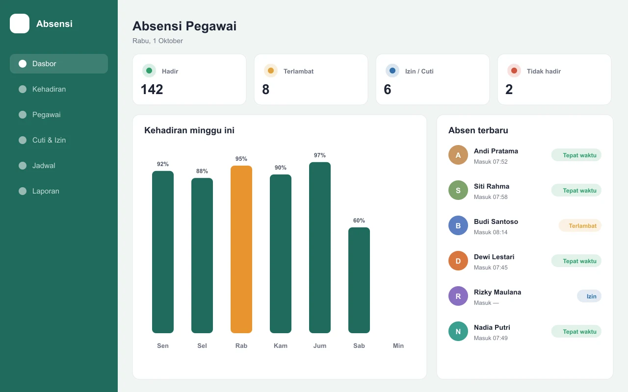Click the Absensi Pegawai page title
Image resolution: width=628 pixels, height=392 pixels.
coord(184,26)
